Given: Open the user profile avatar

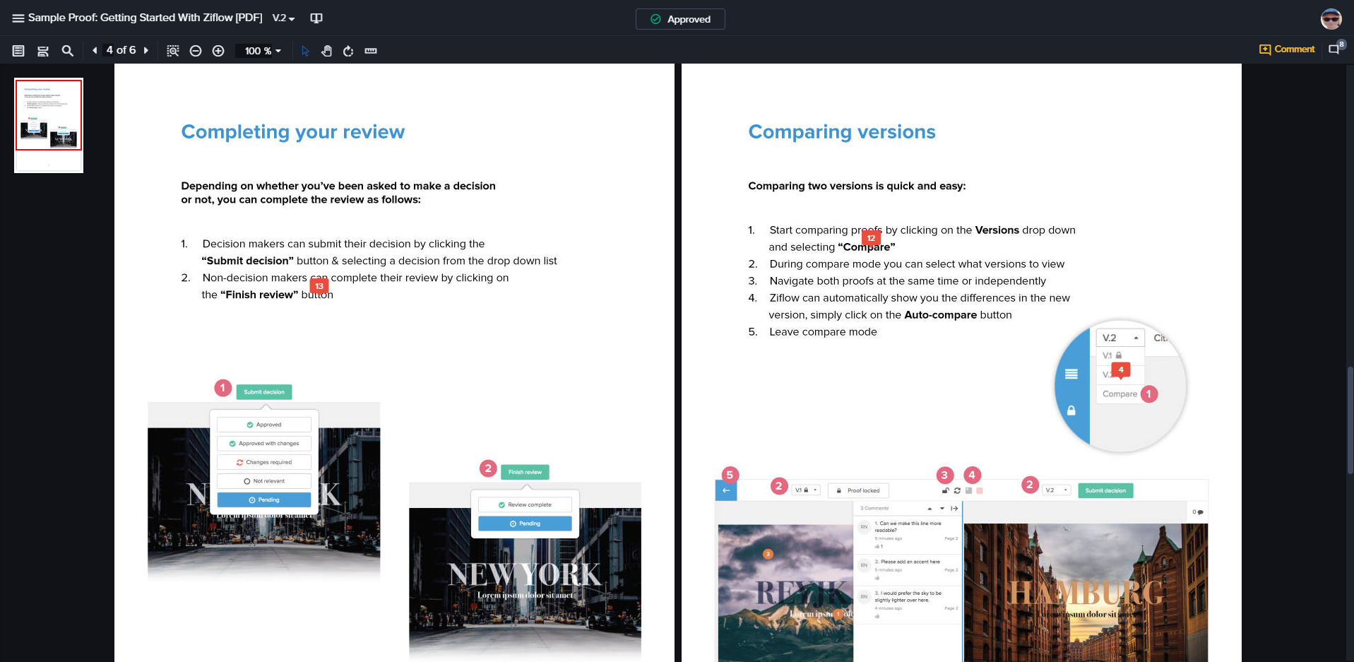Looking at the screenshot, I should click(1331, 19).
